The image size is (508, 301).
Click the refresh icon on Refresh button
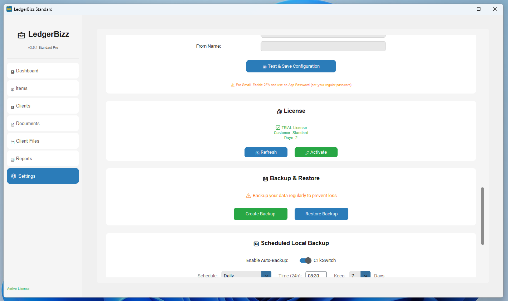point(257,153)
